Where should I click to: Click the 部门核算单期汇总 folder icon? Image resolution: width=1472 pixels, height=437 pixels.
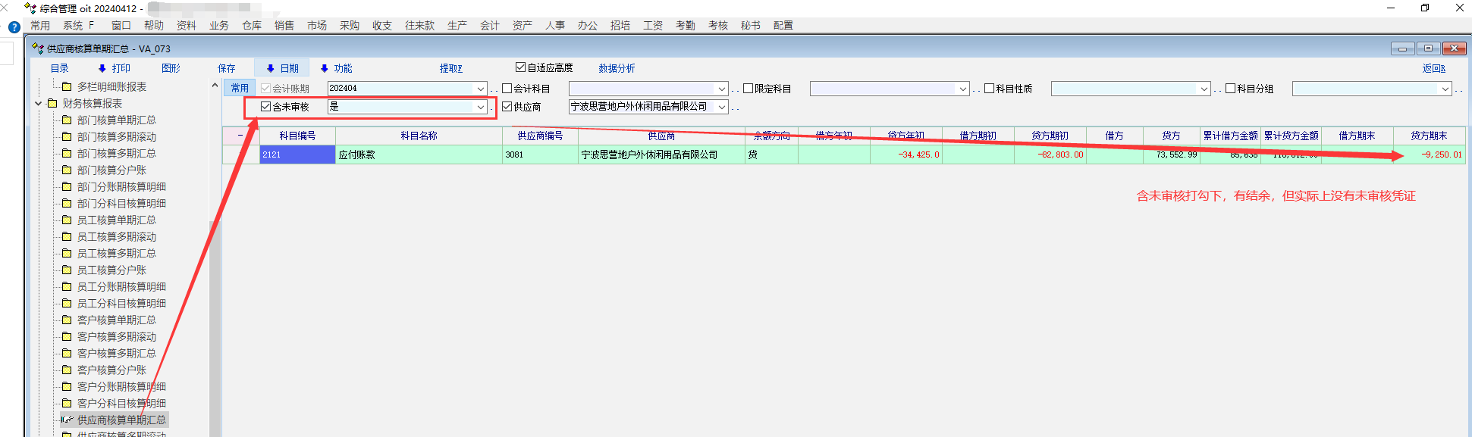coord(67,120)
